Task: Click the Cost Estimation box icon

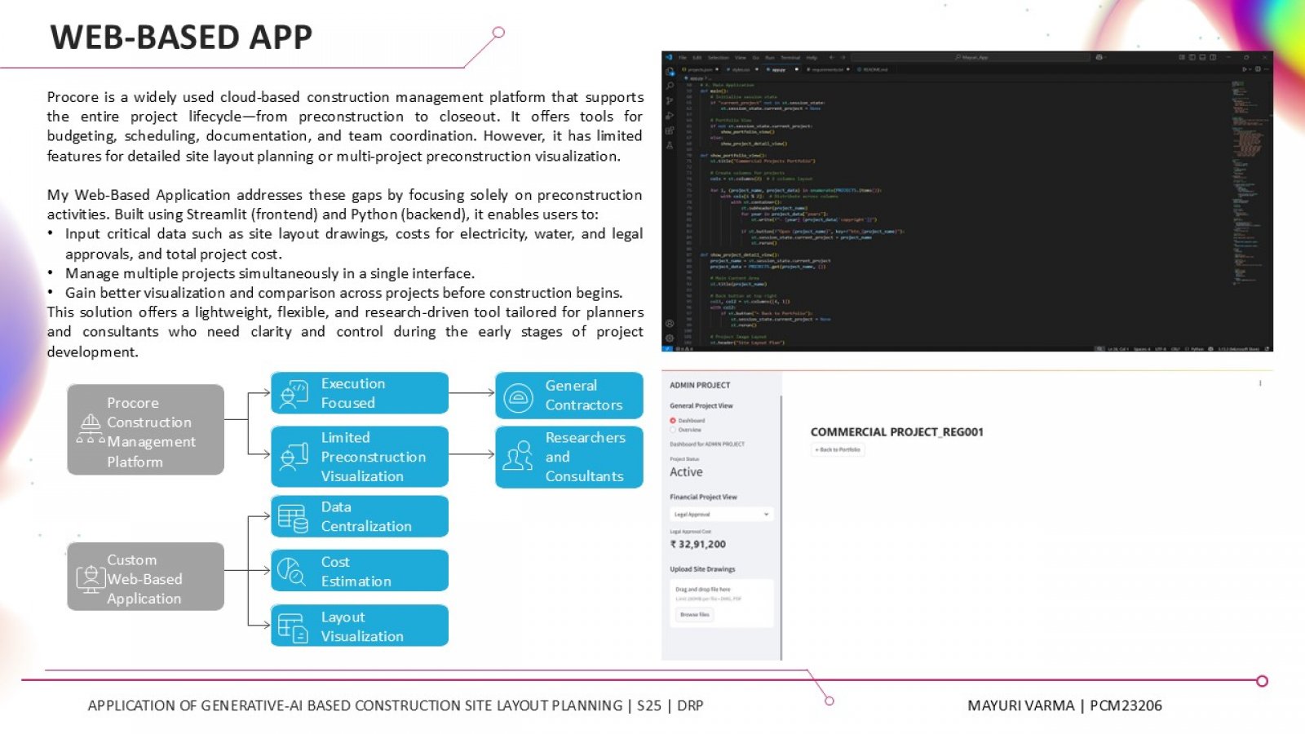Action: pyautogui.click(x=290, y=571)
